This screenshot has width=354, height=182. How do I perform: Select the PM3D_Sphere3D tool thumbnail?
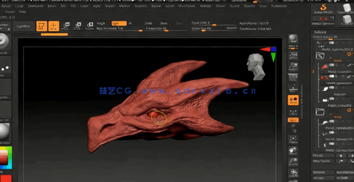[323, 20]
